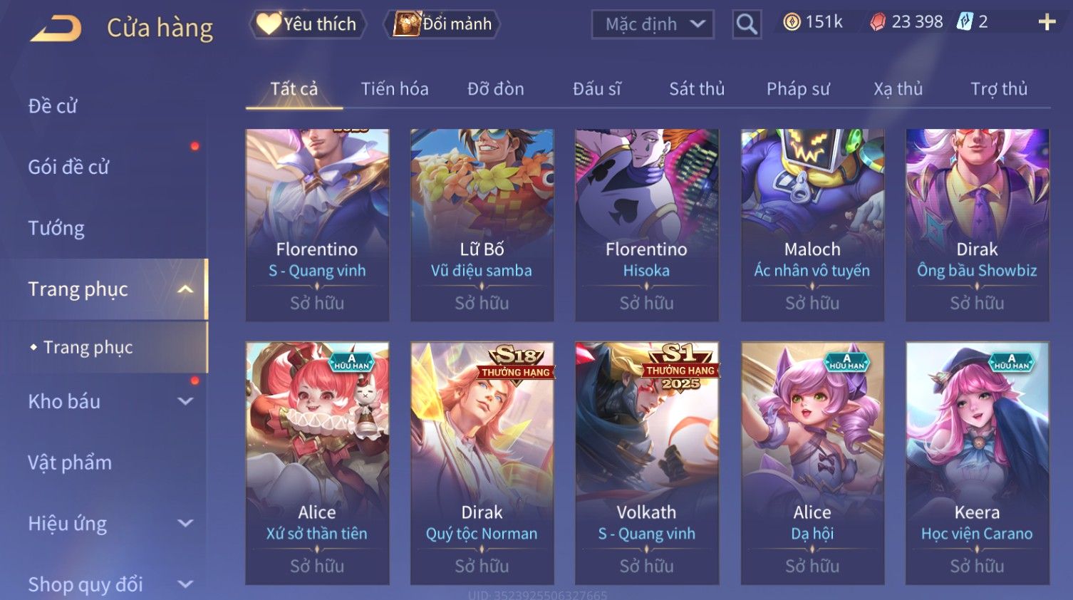Select Keera Học viện Carano skin

pos(977,462)
